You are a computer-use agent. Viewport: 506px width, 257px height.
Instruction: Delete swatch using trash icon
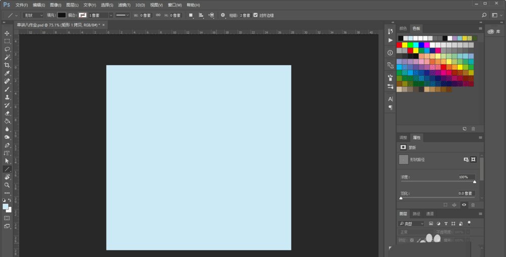tap(473, 129)
